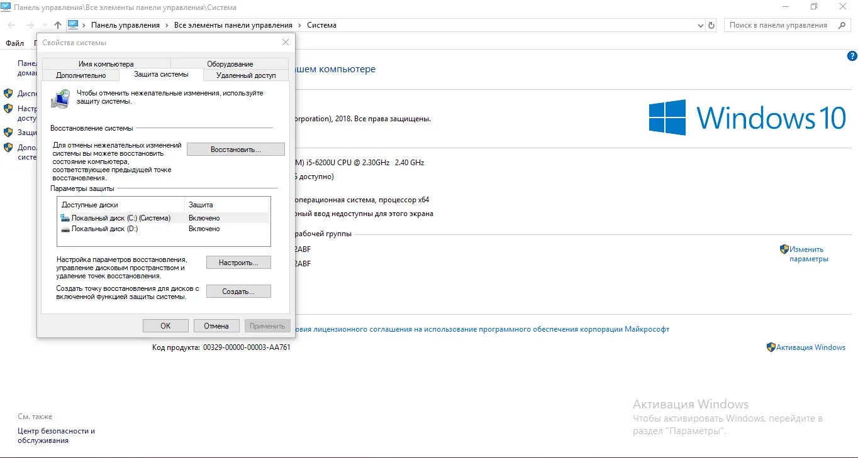
Task: Click the Up one level arrow
Action: tap(58, 25)
